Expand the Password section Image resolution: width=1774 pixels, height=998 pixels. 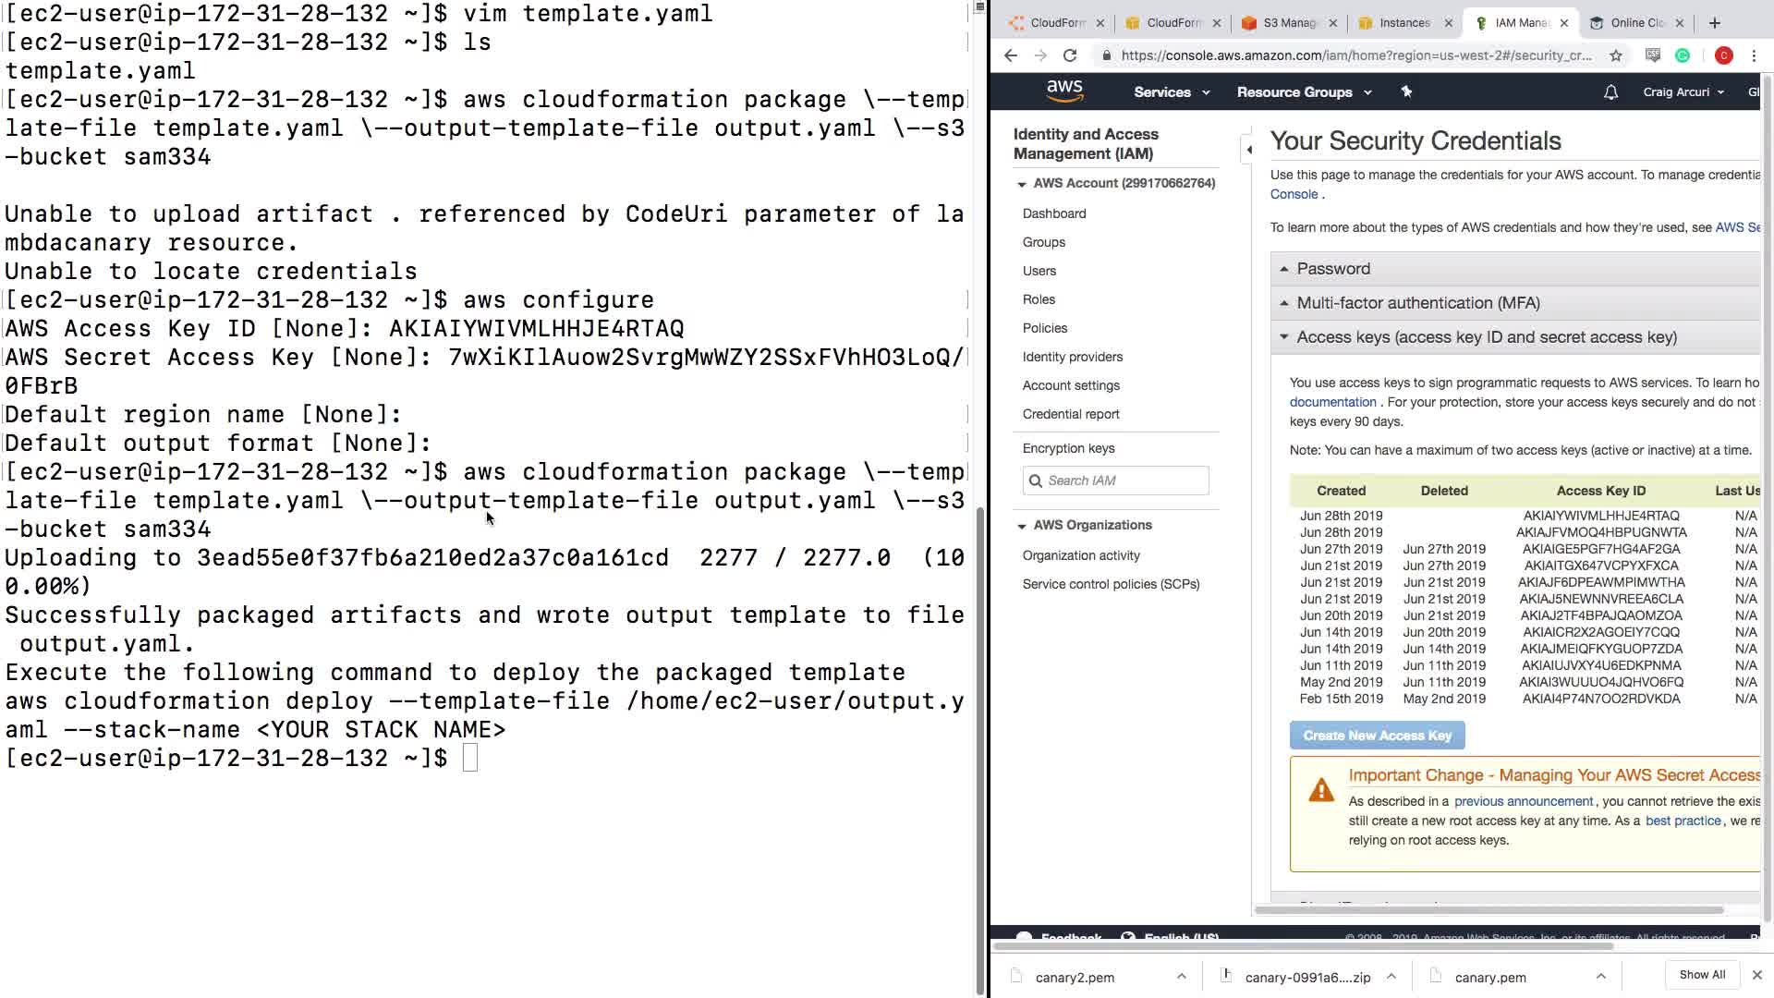pos(1332,269)
